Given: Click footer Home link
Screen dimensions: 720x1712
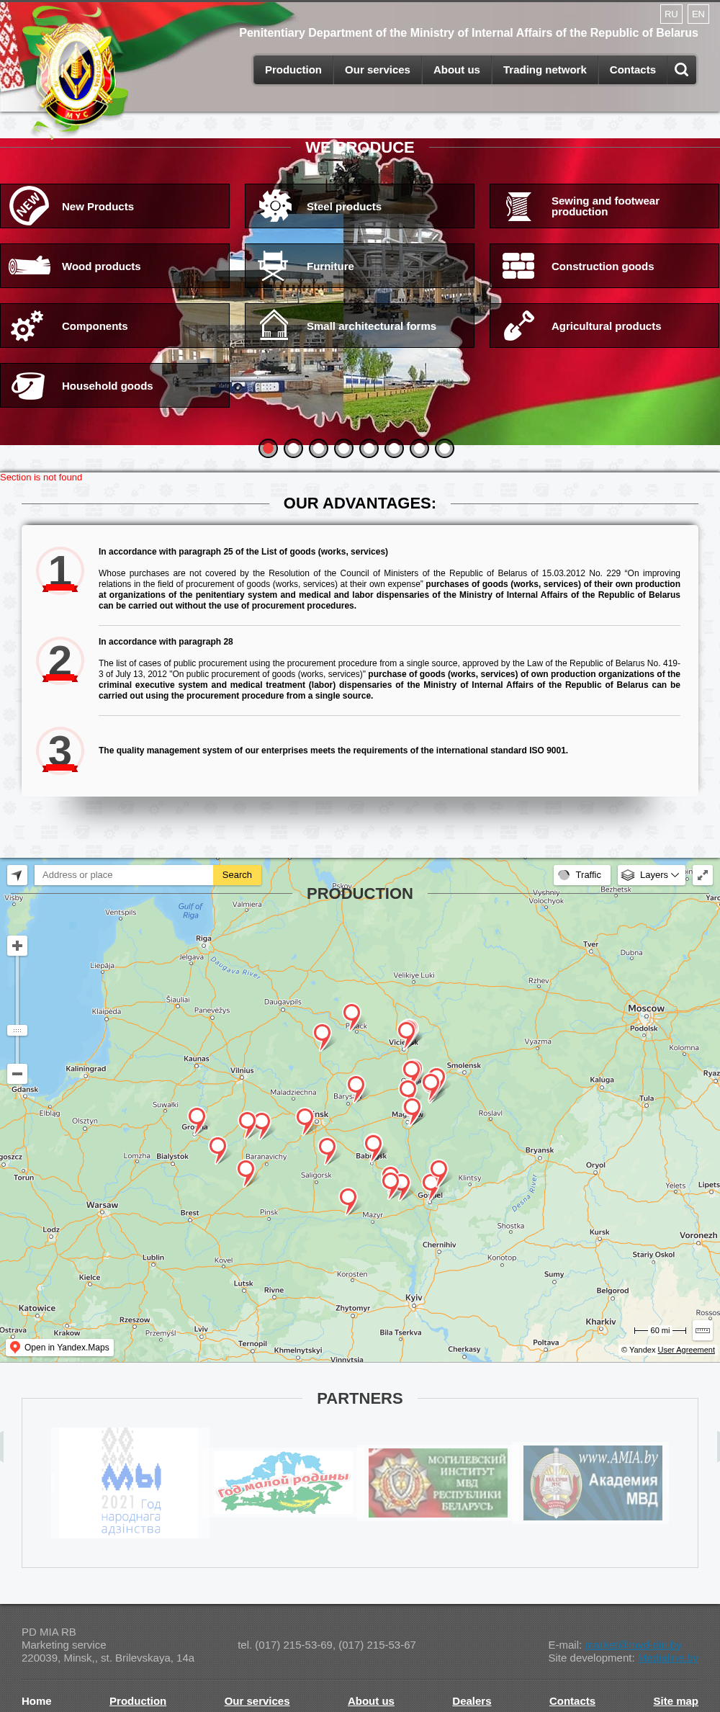Looking at the screenshot, I should click(37, 1700).
